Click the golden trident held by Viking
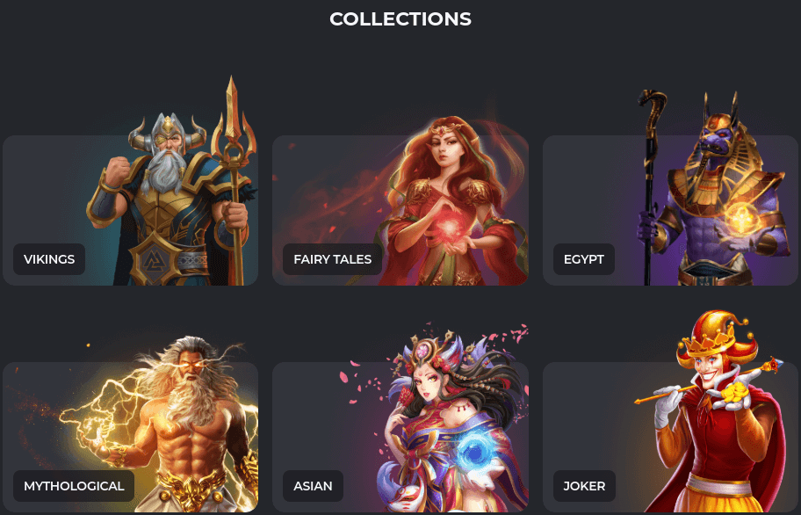The image size is (801, 515). coord(234,178)
